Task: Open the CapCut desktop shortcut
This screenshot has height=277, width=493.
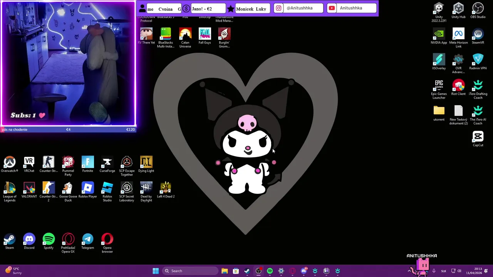Action: coord(478,139)
